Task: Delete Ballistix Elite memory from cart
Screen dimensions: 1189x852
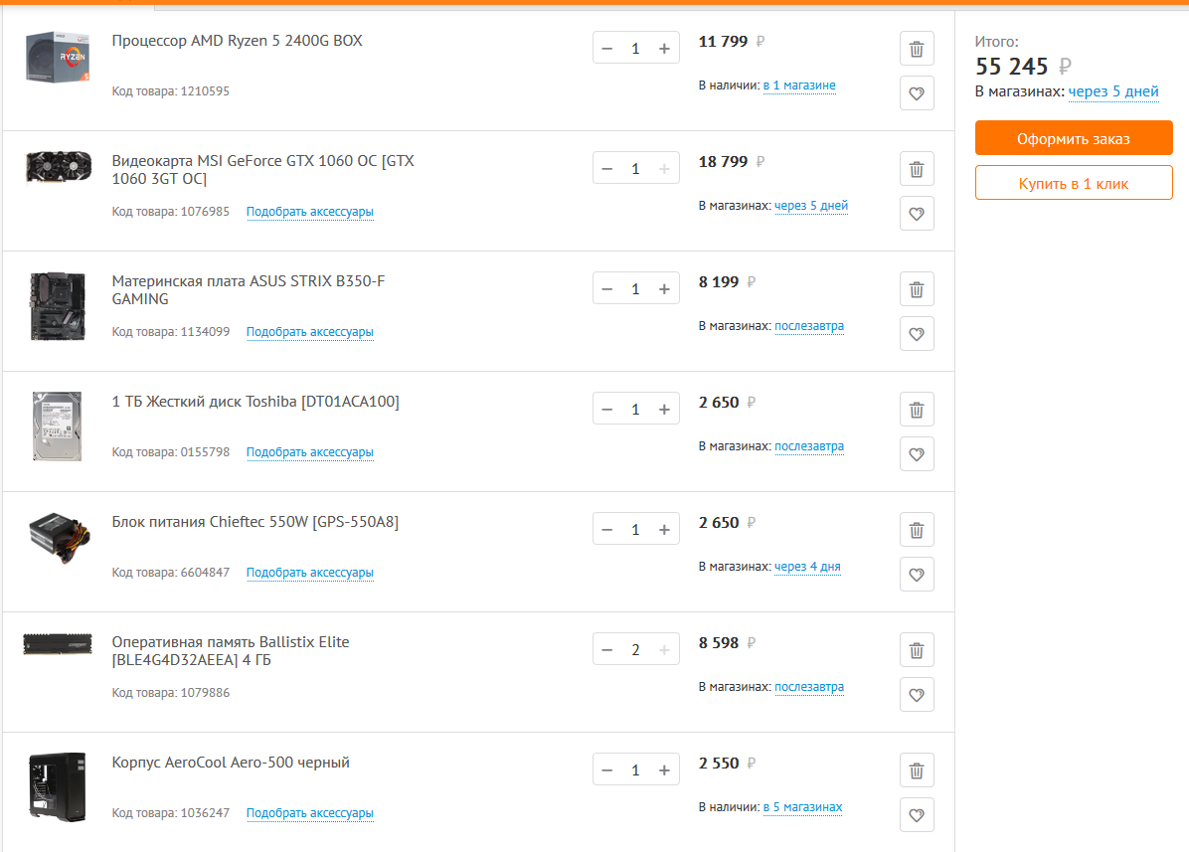Action: point(916,650)
